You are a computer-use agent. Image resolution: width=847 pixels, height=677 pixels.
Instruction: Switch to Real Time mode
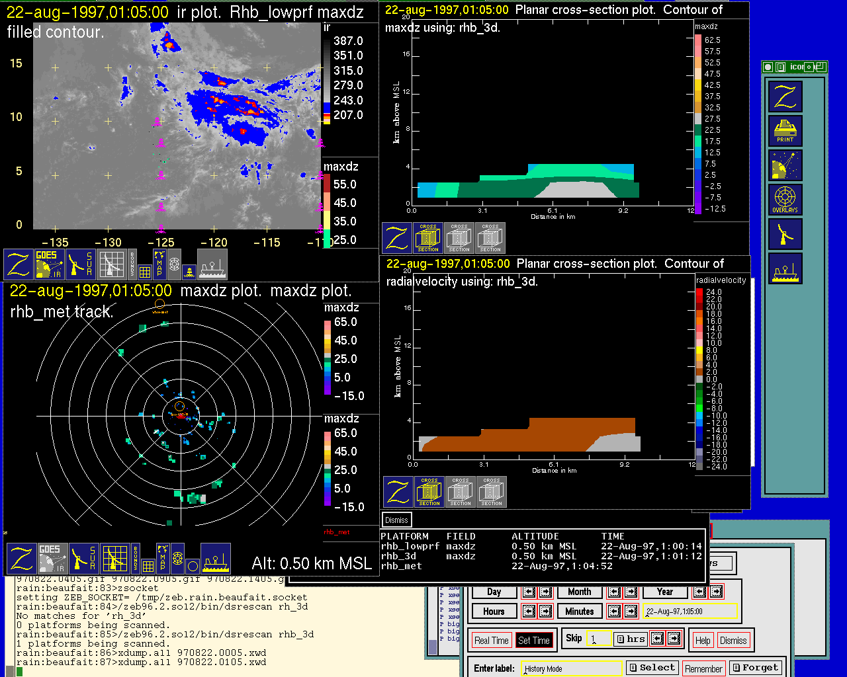pos(491,640)
